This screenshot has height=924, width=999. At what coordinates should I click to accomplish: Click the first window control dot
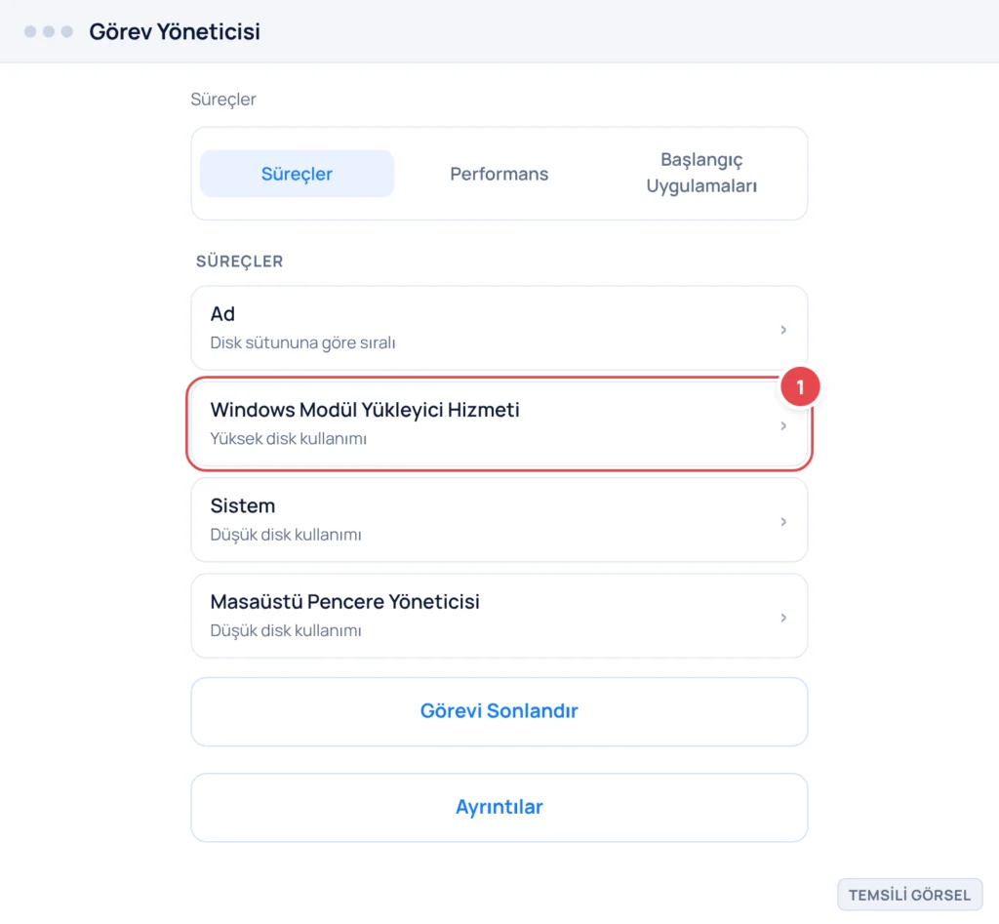click(x=30, y=31)
